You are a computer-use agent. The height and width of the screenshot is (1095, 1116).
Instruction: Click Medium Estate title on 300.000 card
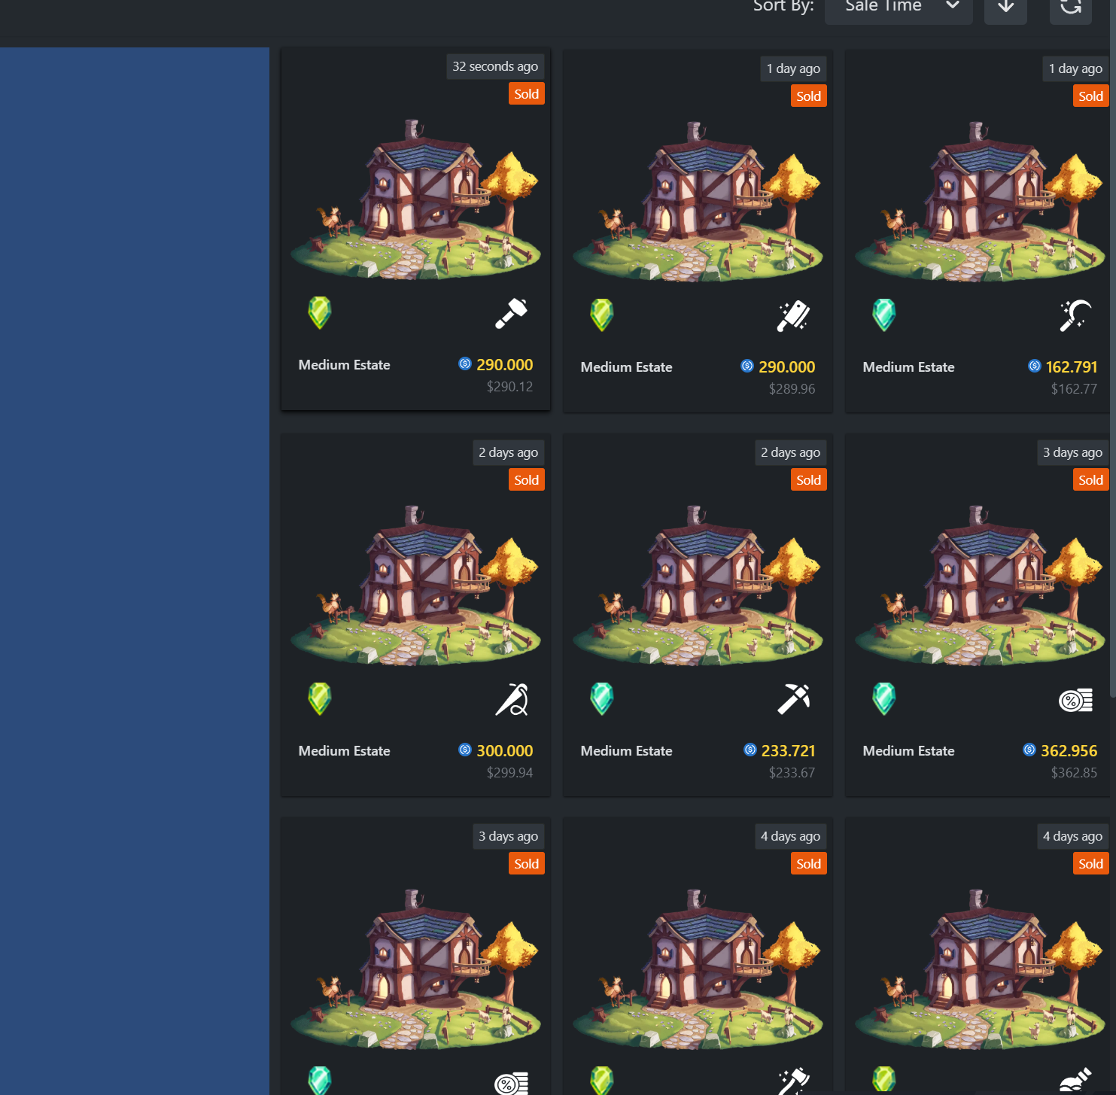pos(345,751)
